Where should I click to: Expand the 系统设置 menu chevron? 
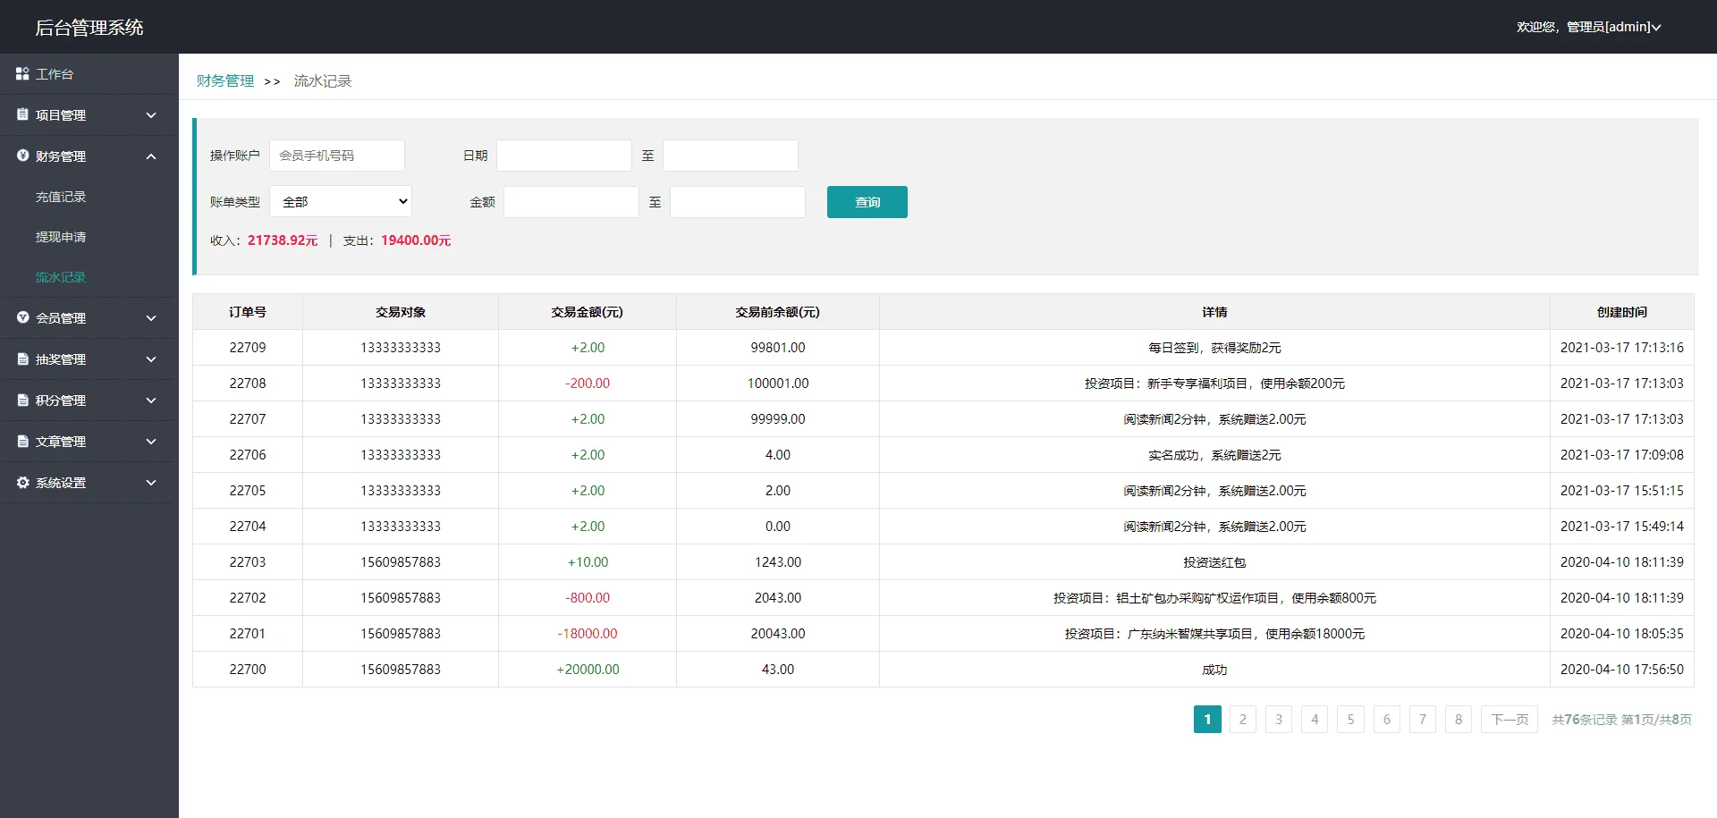[151, 483]
